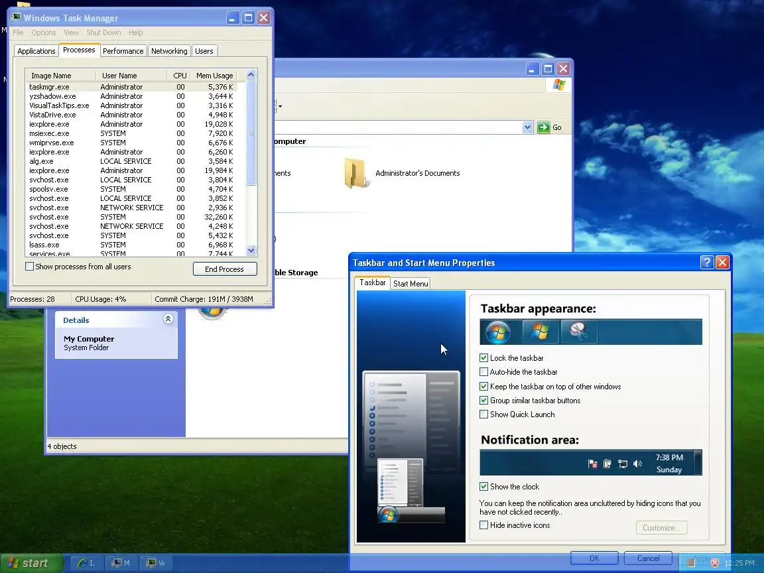764x573 pixels.
Task: Click the Task Manager title bar icon
Action: pos(16,17)
